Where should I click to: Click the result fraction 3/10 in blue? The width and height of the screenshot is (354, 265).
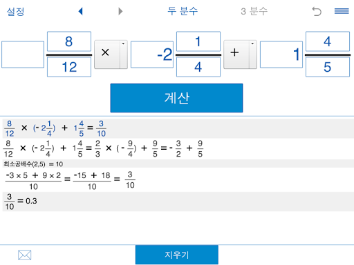tap(101, 128)
